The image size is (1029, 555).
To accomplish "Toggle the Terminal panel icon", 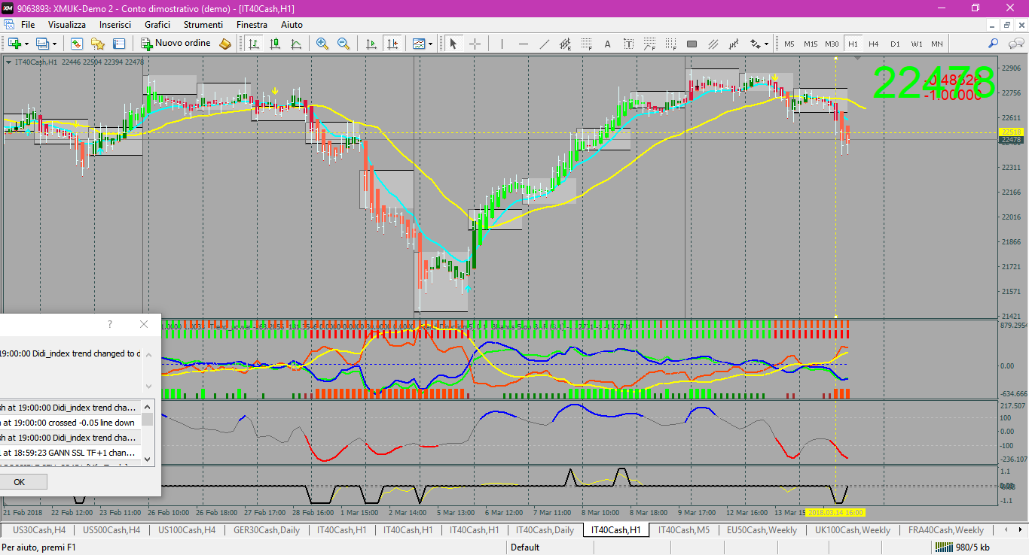I will pos(119,44).
